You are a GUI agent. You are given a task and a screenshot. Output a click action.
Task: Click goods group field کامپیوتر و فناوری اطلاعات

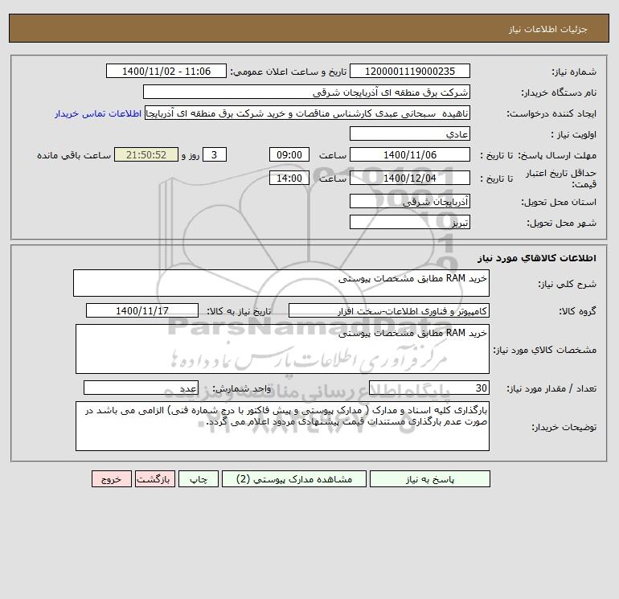(x=389, y=310)
